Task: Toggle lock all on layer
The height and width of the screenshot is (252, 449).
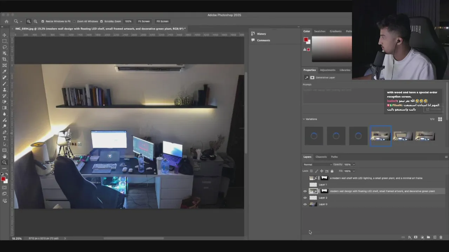Action: click(x=332, y=171)
